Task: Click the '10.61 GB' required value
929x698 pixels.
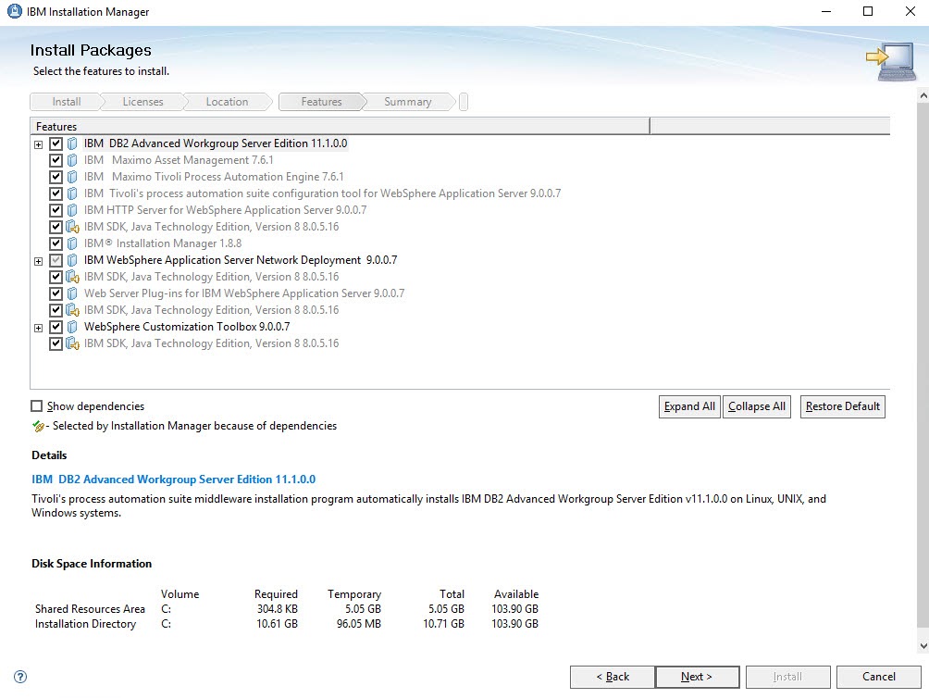Action: [277, 624]
